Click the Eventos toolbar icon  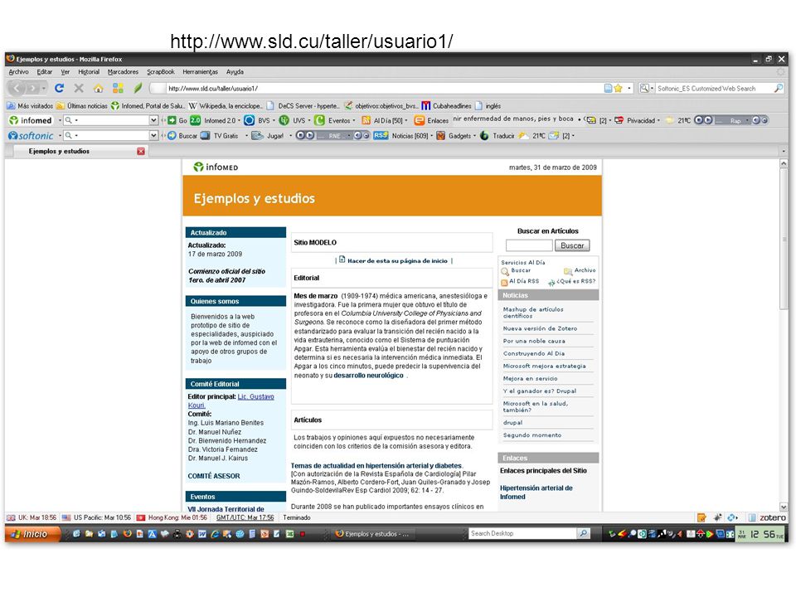tap(319, 120)
